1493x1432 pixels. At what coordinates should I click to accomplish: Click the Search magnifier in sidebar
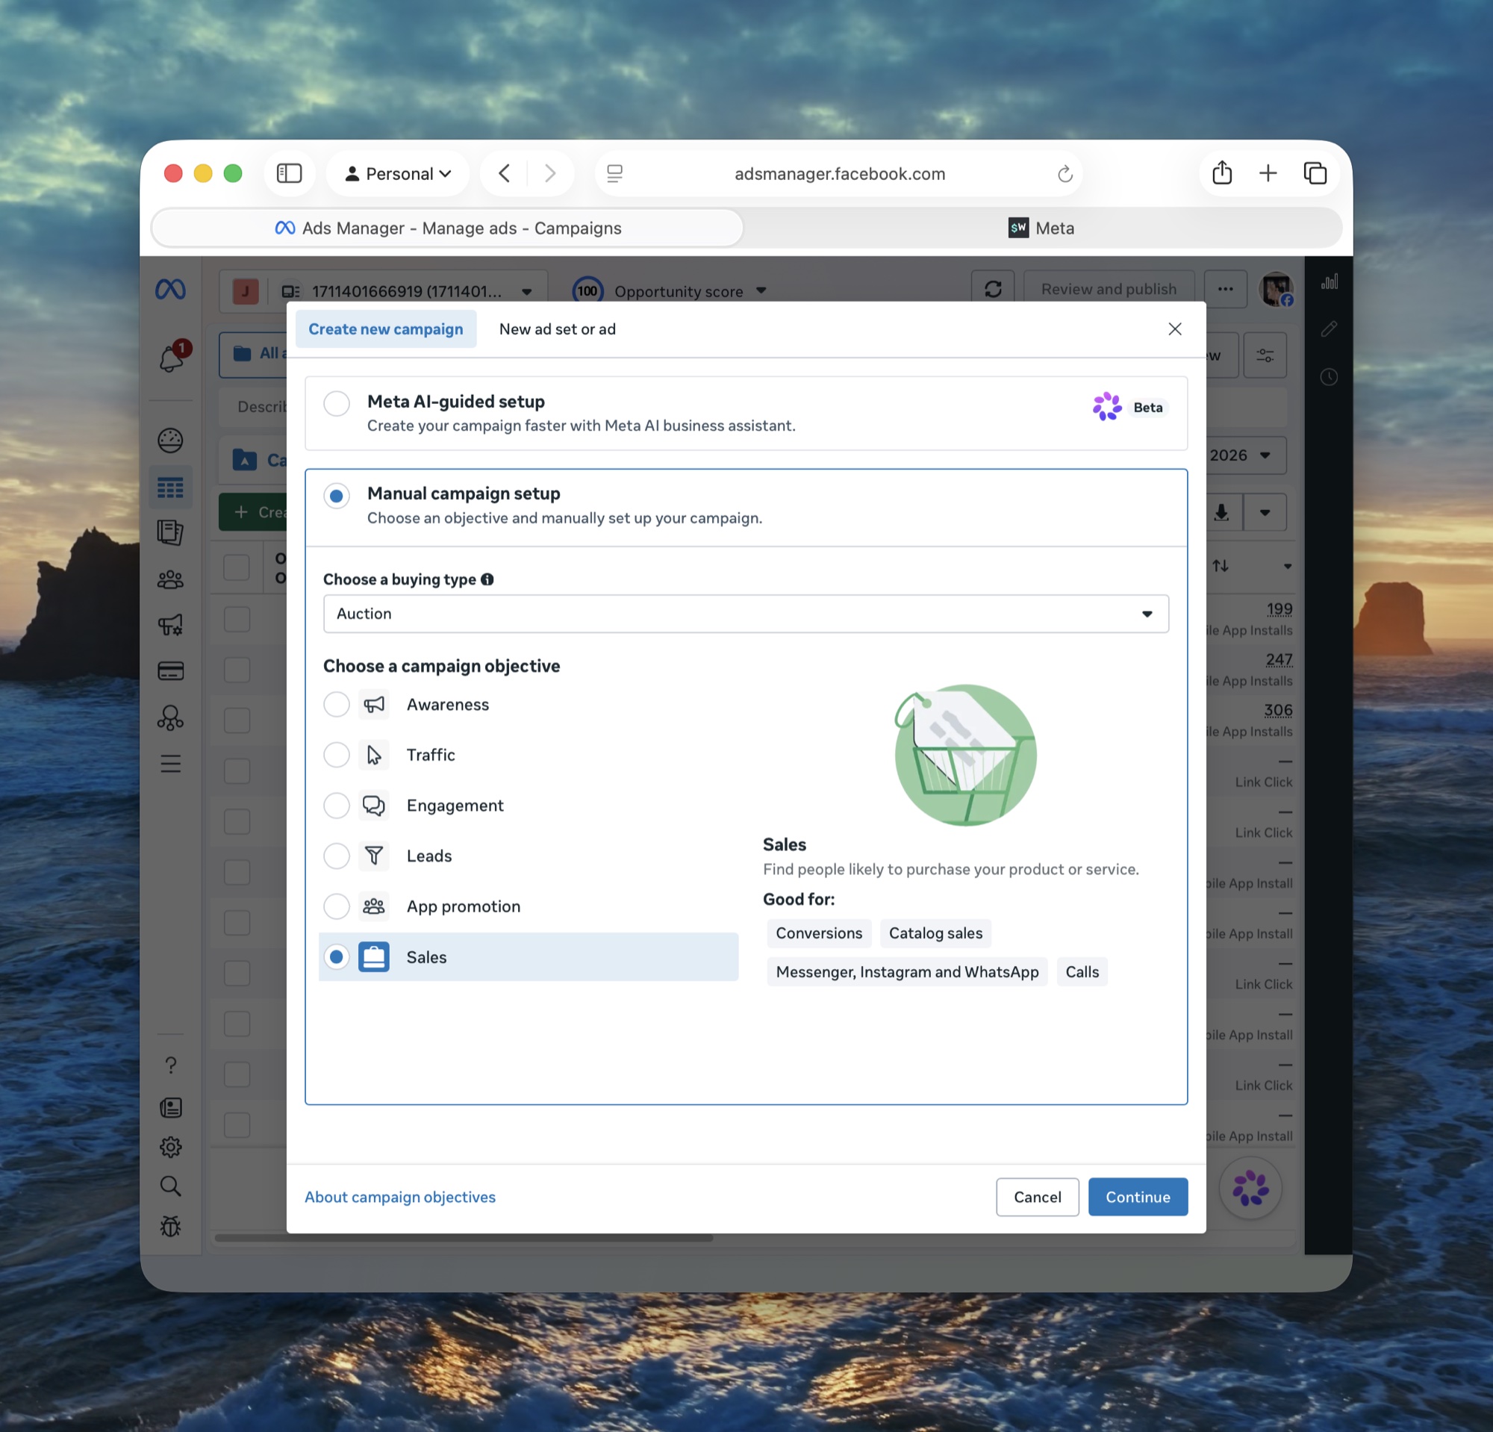(171, 1186)
